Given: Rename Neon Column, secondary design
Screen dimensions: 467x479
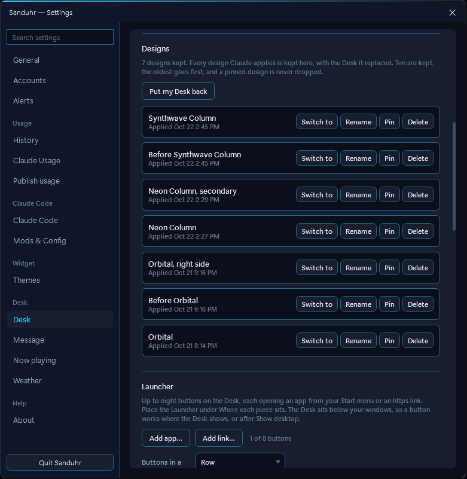Looking at the screenshot, I should pyautogui.click(x=358, y=194).
